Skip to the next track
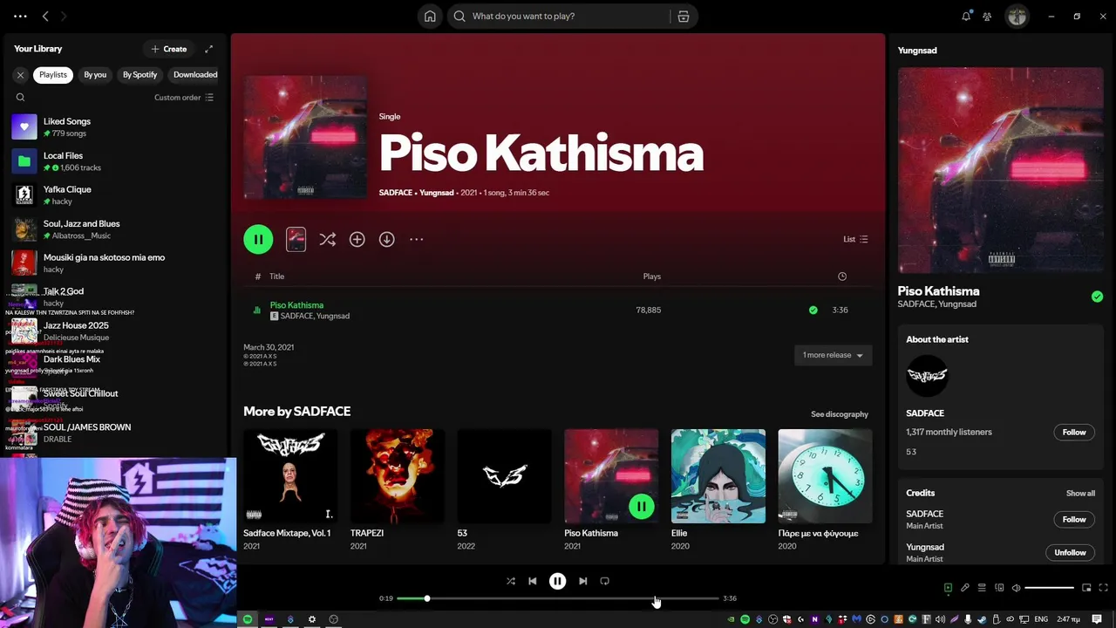 click(582, 581)
